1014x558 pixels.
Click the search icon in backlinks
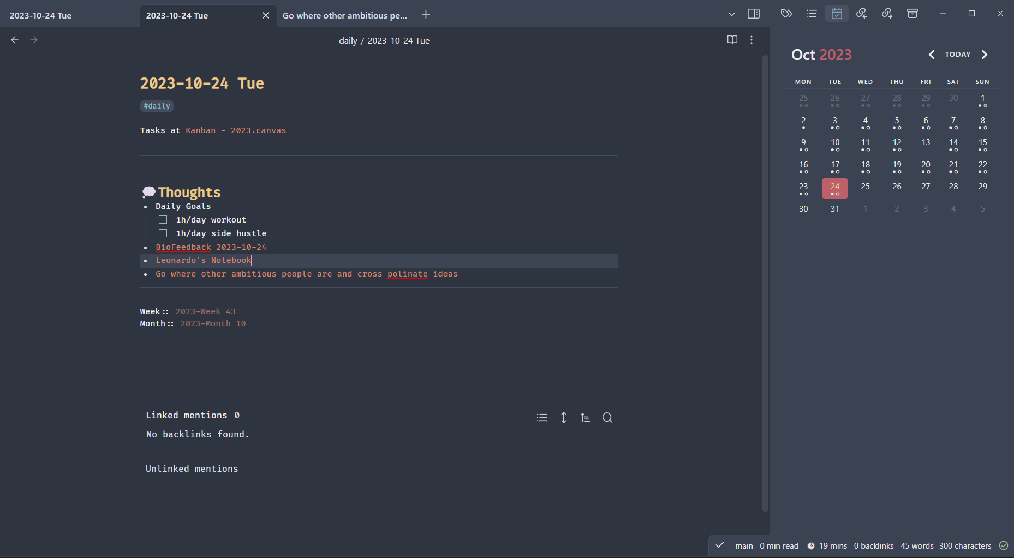click(x=607, y=418)
